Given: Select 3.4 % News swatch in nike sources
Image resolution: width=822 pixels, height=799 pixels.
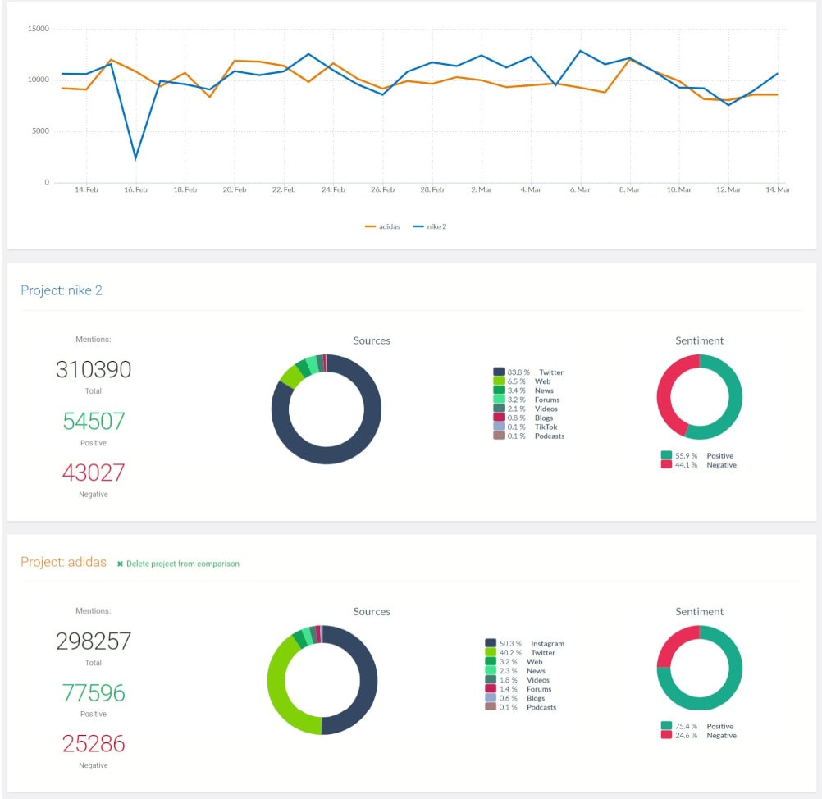Looking at the screenshot, I should 499,390.
